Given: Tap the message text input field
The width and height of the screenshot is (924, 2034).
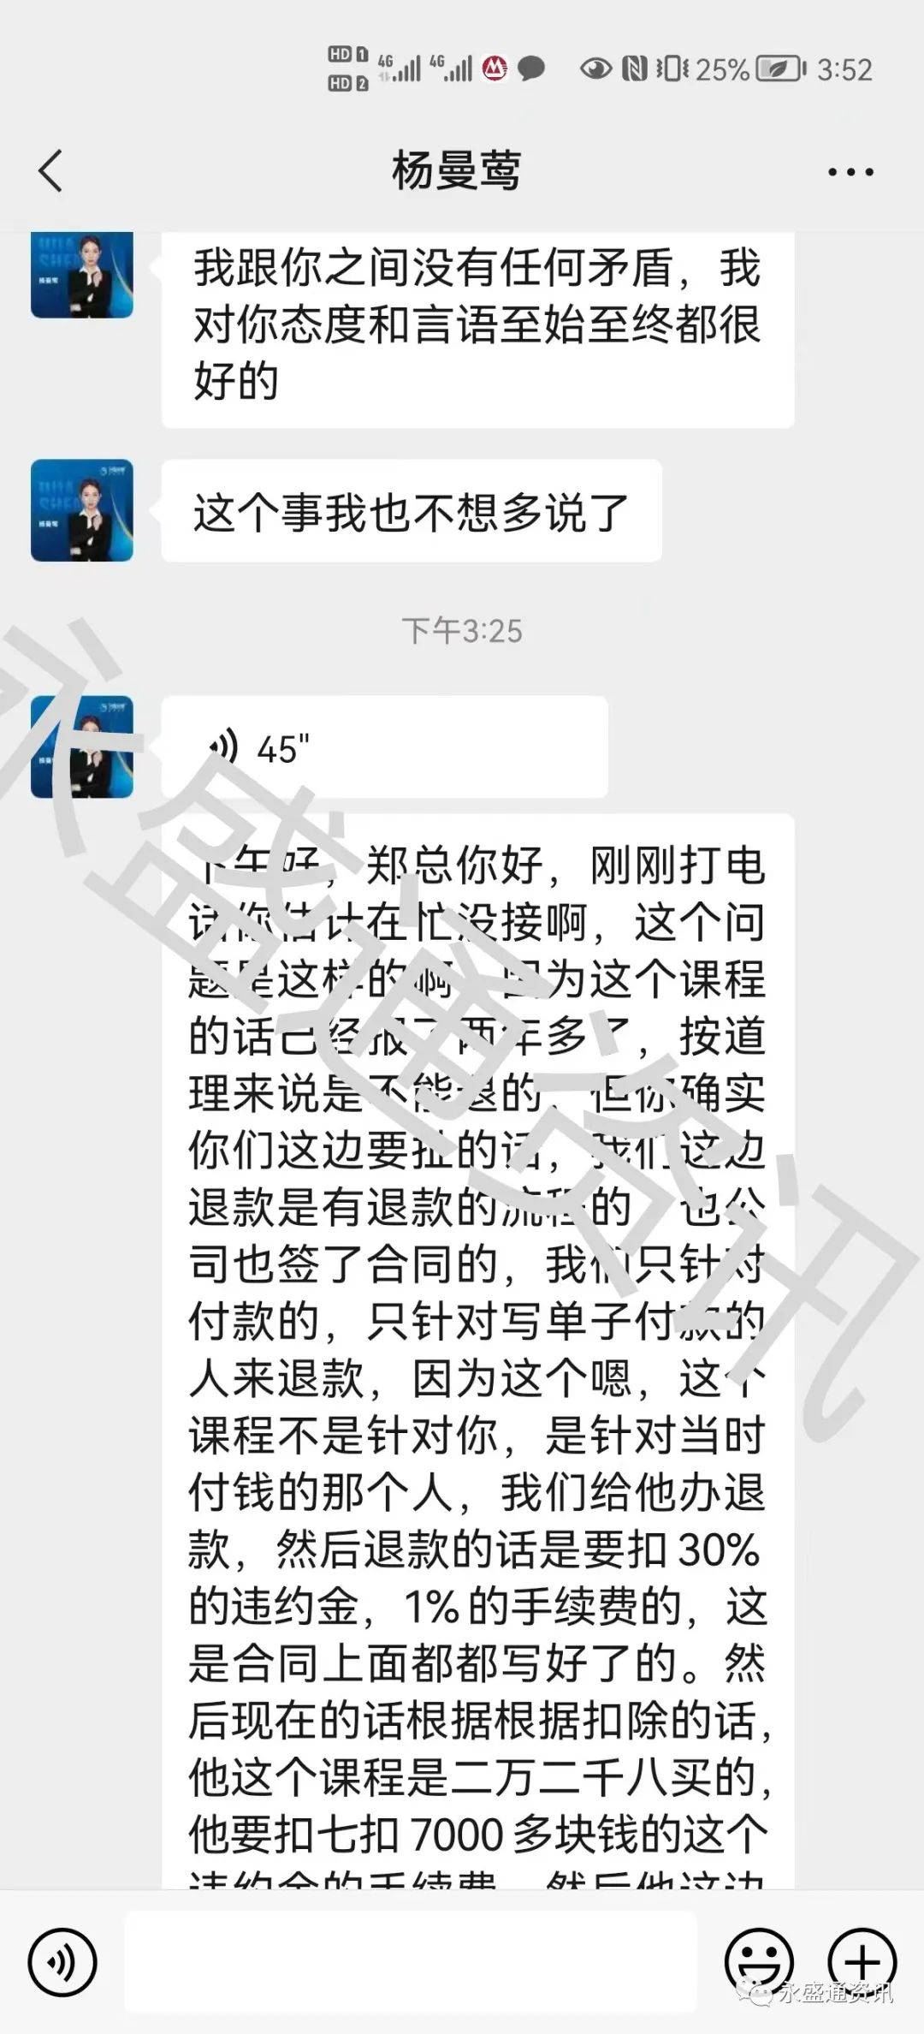Looking at the screenshot, I should (411, 1961).
